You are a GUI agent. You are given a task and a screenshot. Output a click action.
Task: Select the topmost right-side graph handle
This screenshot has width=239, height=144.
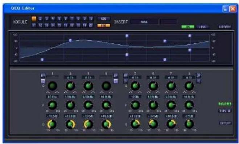pyautogui.click(x=190, y=36)
